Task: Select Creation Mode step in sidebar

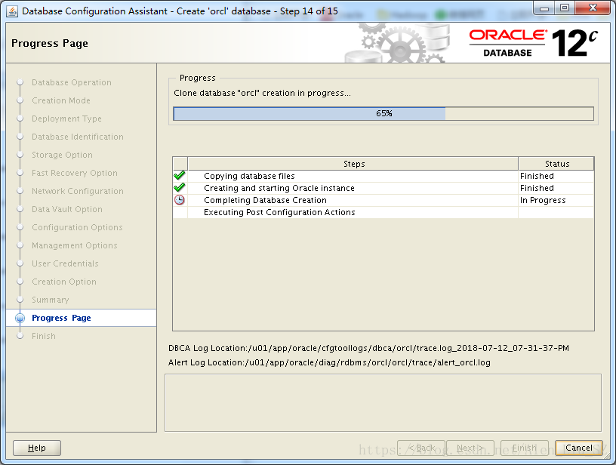Action: point(61,100)
